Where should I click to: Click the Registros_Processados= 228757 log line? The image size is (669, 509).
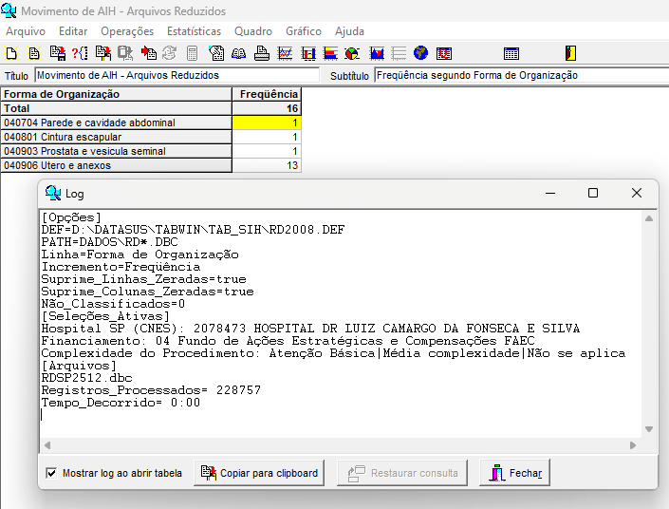[151, 390]
